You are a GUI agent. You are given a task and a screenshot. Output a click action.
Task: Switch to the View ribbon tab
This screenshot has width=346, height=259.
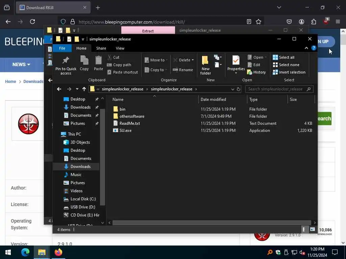point(120,48)
